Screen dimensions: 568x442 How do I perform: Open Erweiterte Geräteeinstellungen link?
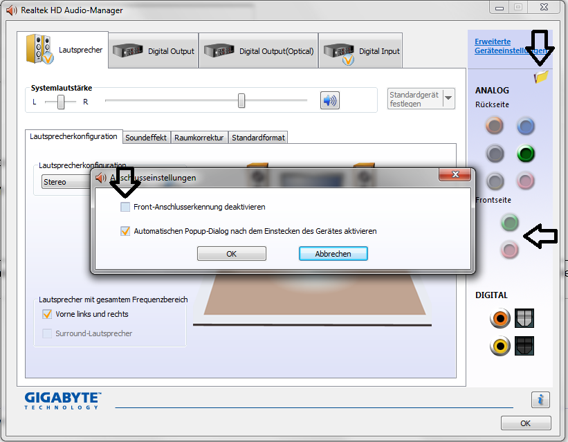[x=511, y=46]
